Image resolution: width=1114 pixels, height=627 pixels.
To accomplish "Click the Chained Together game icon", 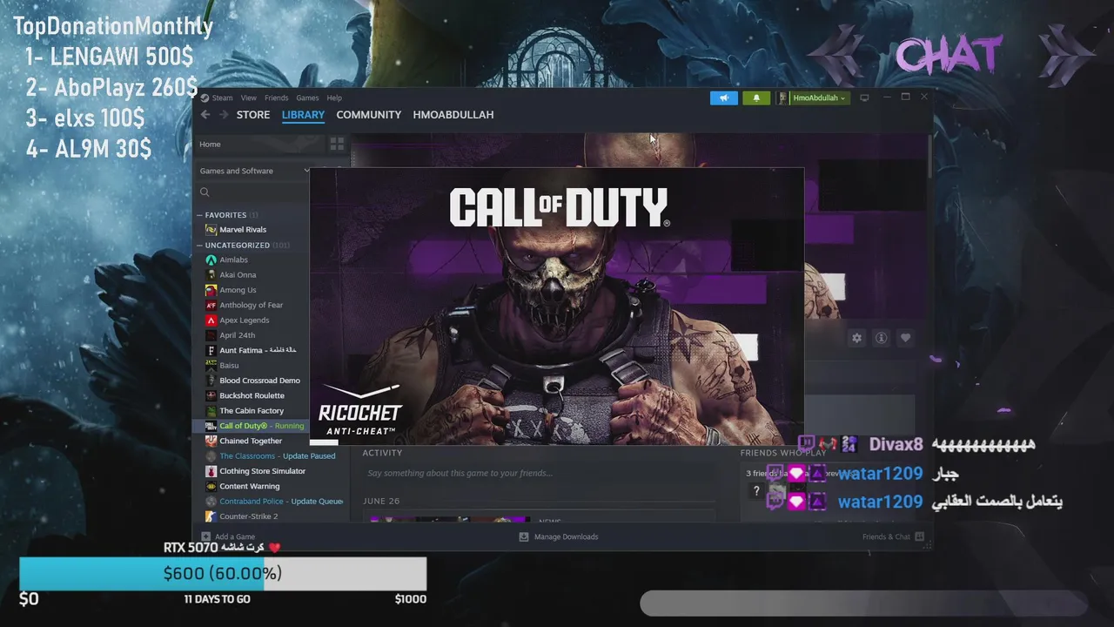I will 211,441.
